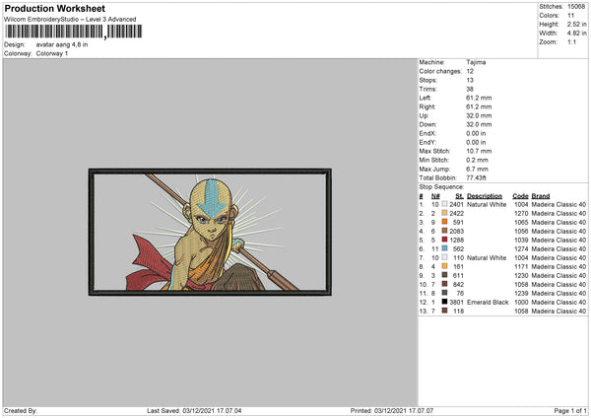Click the tan color swatch in row 2
The height and width of the screenshot is (418, 591).
coord(444,213)
